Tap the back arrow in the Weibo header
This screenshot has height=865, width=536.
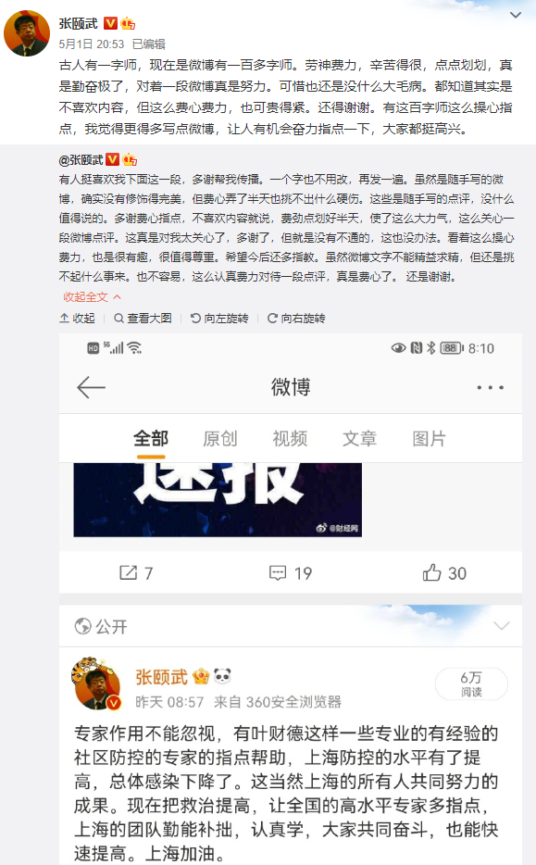pos(91,387)
